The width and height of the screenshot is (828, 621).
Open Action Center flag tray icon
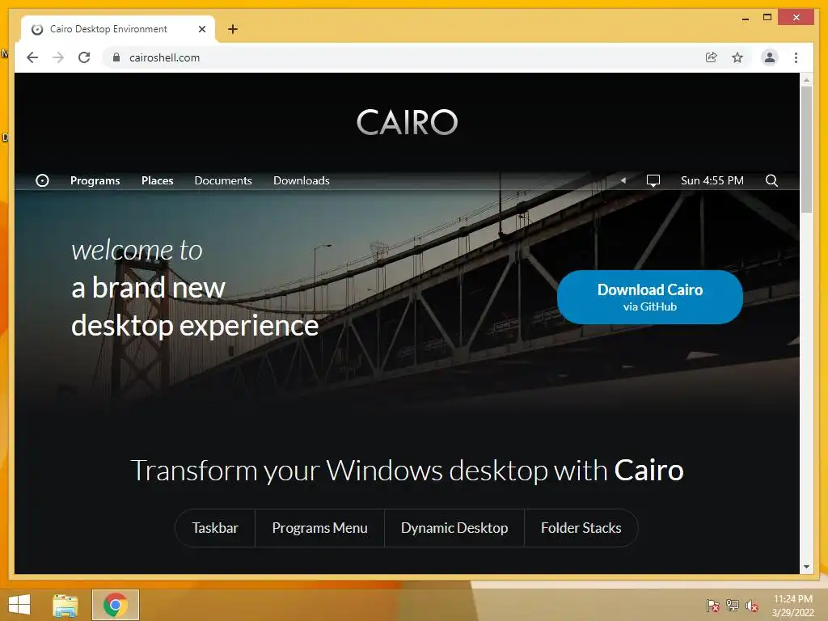click(713, 606)
